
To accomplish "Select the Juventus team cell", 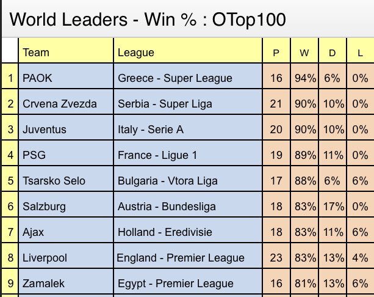I will (x=45, y=130).
